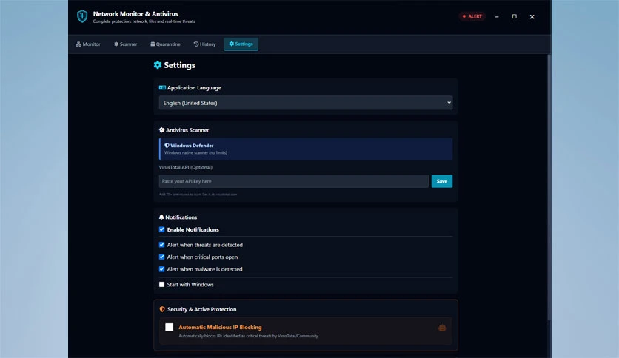Click the Automatic Malicious IP Blocking label

(x=220, y=327)
